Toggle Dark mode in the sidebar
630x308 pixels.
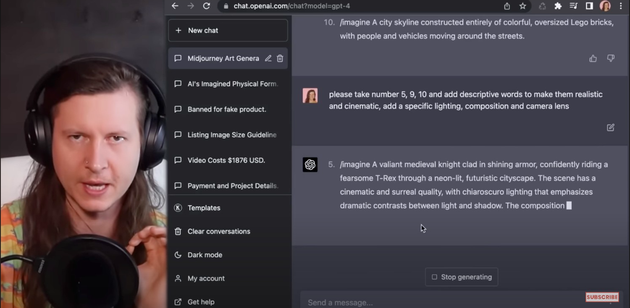[205, 255]
